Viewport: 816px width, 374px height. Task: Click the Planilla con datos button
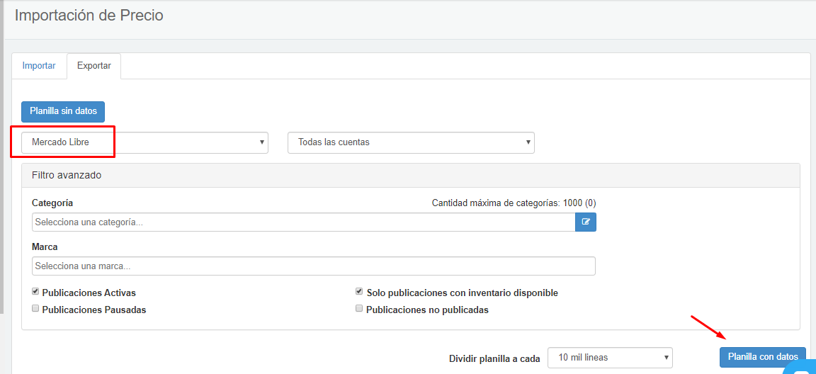pos(763,357)
